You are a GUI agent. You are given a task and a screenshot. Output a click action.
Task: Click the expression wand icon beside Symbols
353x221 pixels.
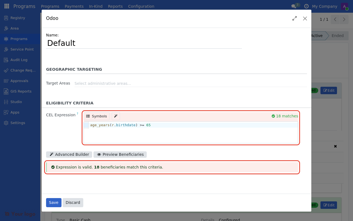pyautogui.click(x=116, y=116)
